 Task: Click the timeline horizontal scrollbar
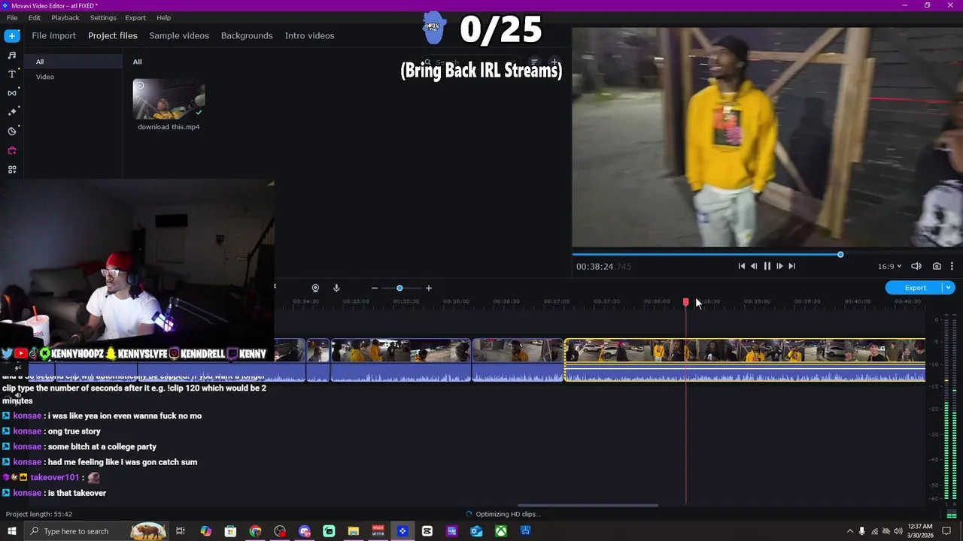click(588, 505)
